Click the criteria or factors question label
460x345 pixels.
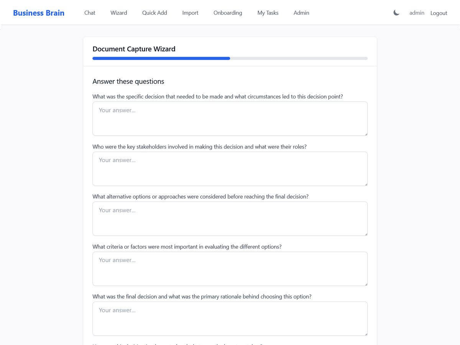click(187, 246)
